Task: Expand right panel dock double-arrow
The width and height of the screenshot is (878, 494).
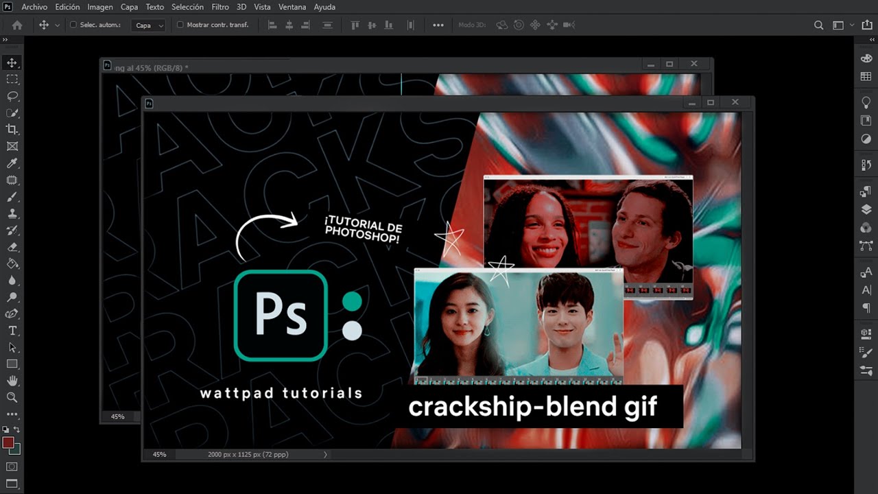Action: point(872,40)
